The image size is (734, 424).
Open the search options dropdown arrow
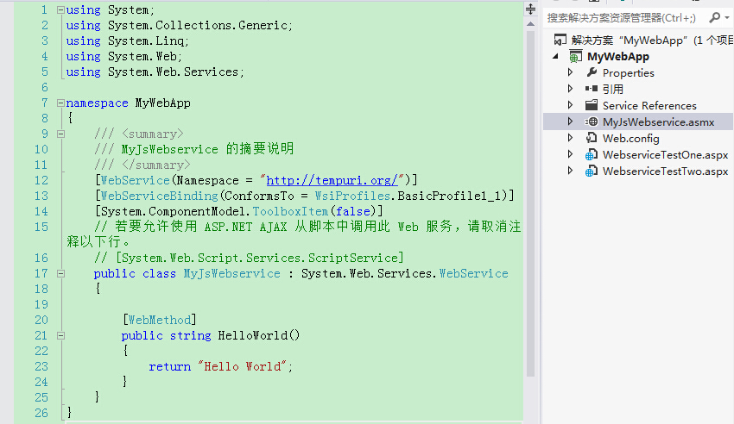[x=727, y=18]
